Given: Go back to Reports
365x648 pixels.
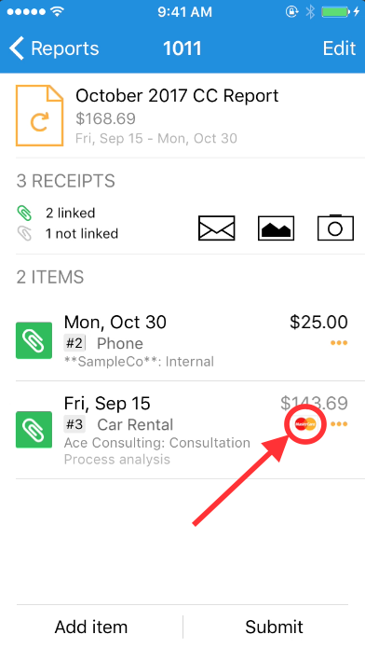Looking at the screenshot, I should (x=54, y=48).
